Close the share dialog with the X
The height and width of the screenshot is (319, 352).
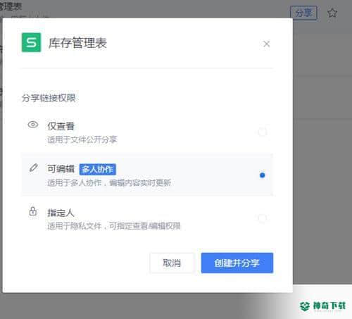point(266,44)
